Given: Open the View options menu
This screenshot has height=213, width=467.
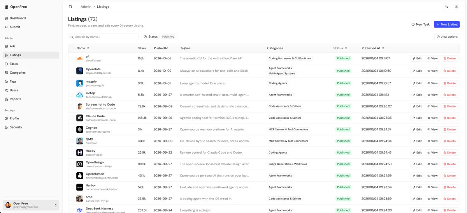Looking at the screenshot, I should coord(447,37).
